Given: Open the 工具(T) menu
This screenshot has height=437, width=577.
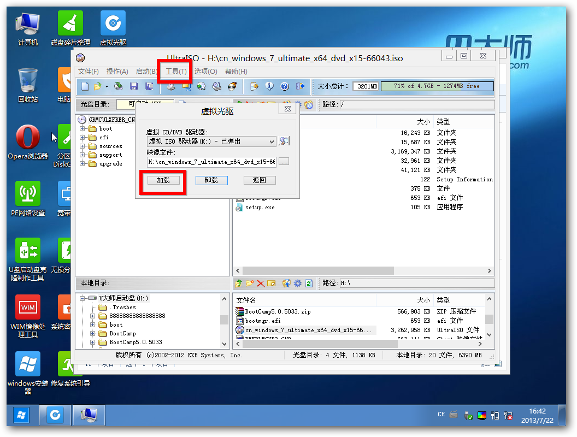Looking at the screenshot, I should 176,72.
